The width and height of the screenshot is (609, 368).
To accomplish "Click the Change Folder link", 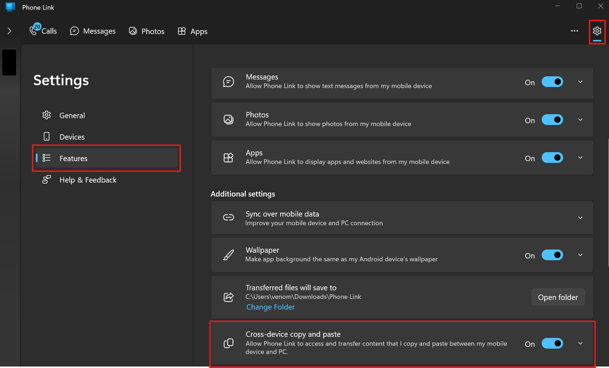I will 270,307.
